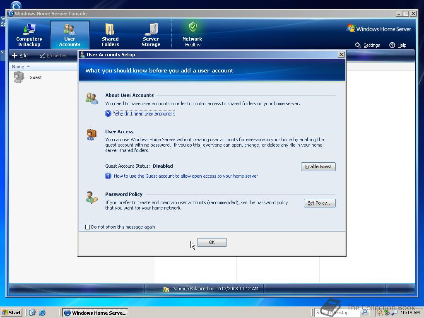Image resolution: width=424 pixels, height=318 pixels.
Task: Open Settings from the console header
Action: tap(368, 45)
